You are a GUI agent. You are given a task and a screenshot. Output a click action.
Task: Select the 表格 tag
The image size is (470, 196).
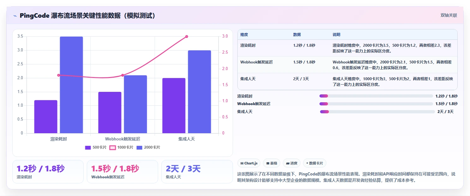coord(272,163)
